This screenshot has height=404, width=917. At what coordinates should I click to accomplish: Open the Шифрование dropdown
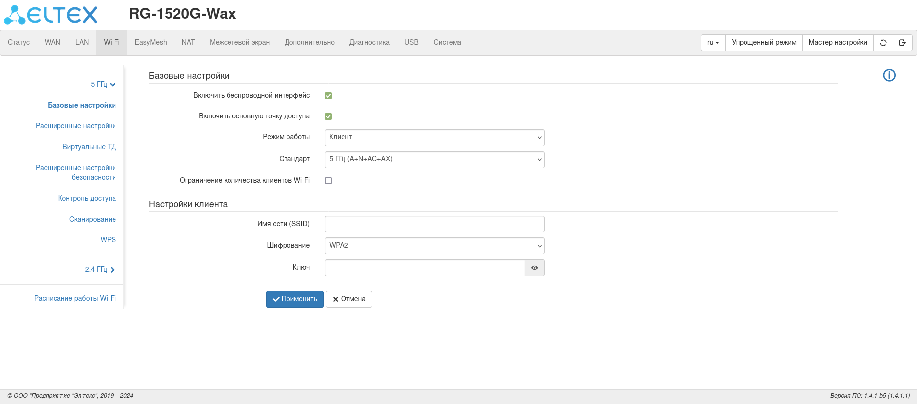[434, 246]
